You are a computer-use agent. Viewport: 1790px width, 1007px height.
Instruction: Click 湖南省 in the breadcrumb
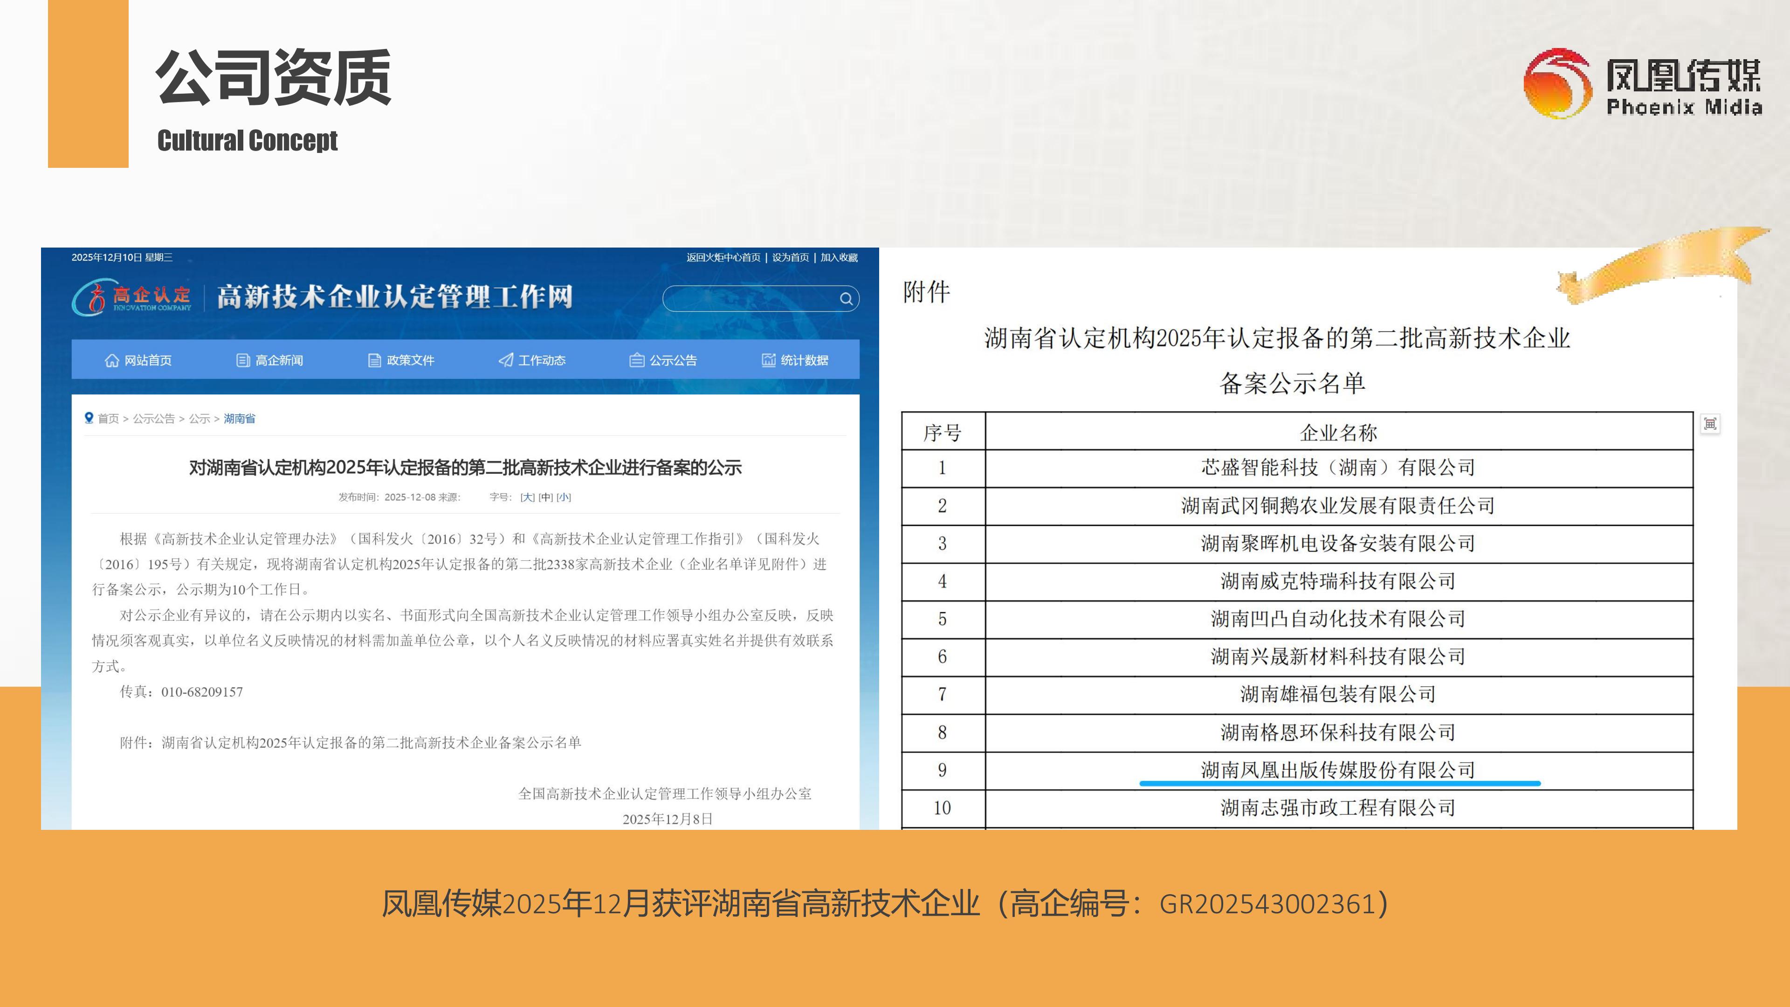pyautogui.click(x=240, y=418)
